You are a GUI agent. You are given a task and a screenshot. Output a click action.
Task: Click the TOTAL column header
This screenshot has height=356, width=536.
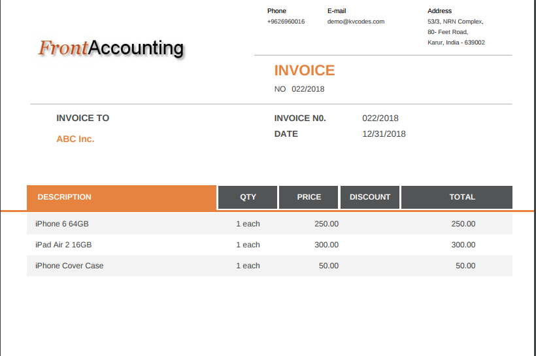(x=462, y=197)
